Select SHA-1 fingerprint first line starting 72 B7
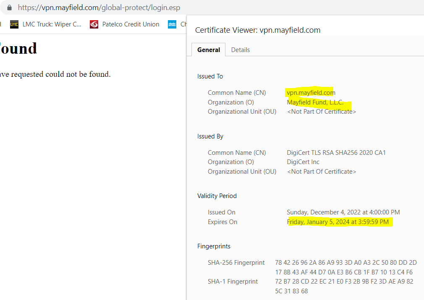Screen dimensions: 424x300 pos(344,282)
